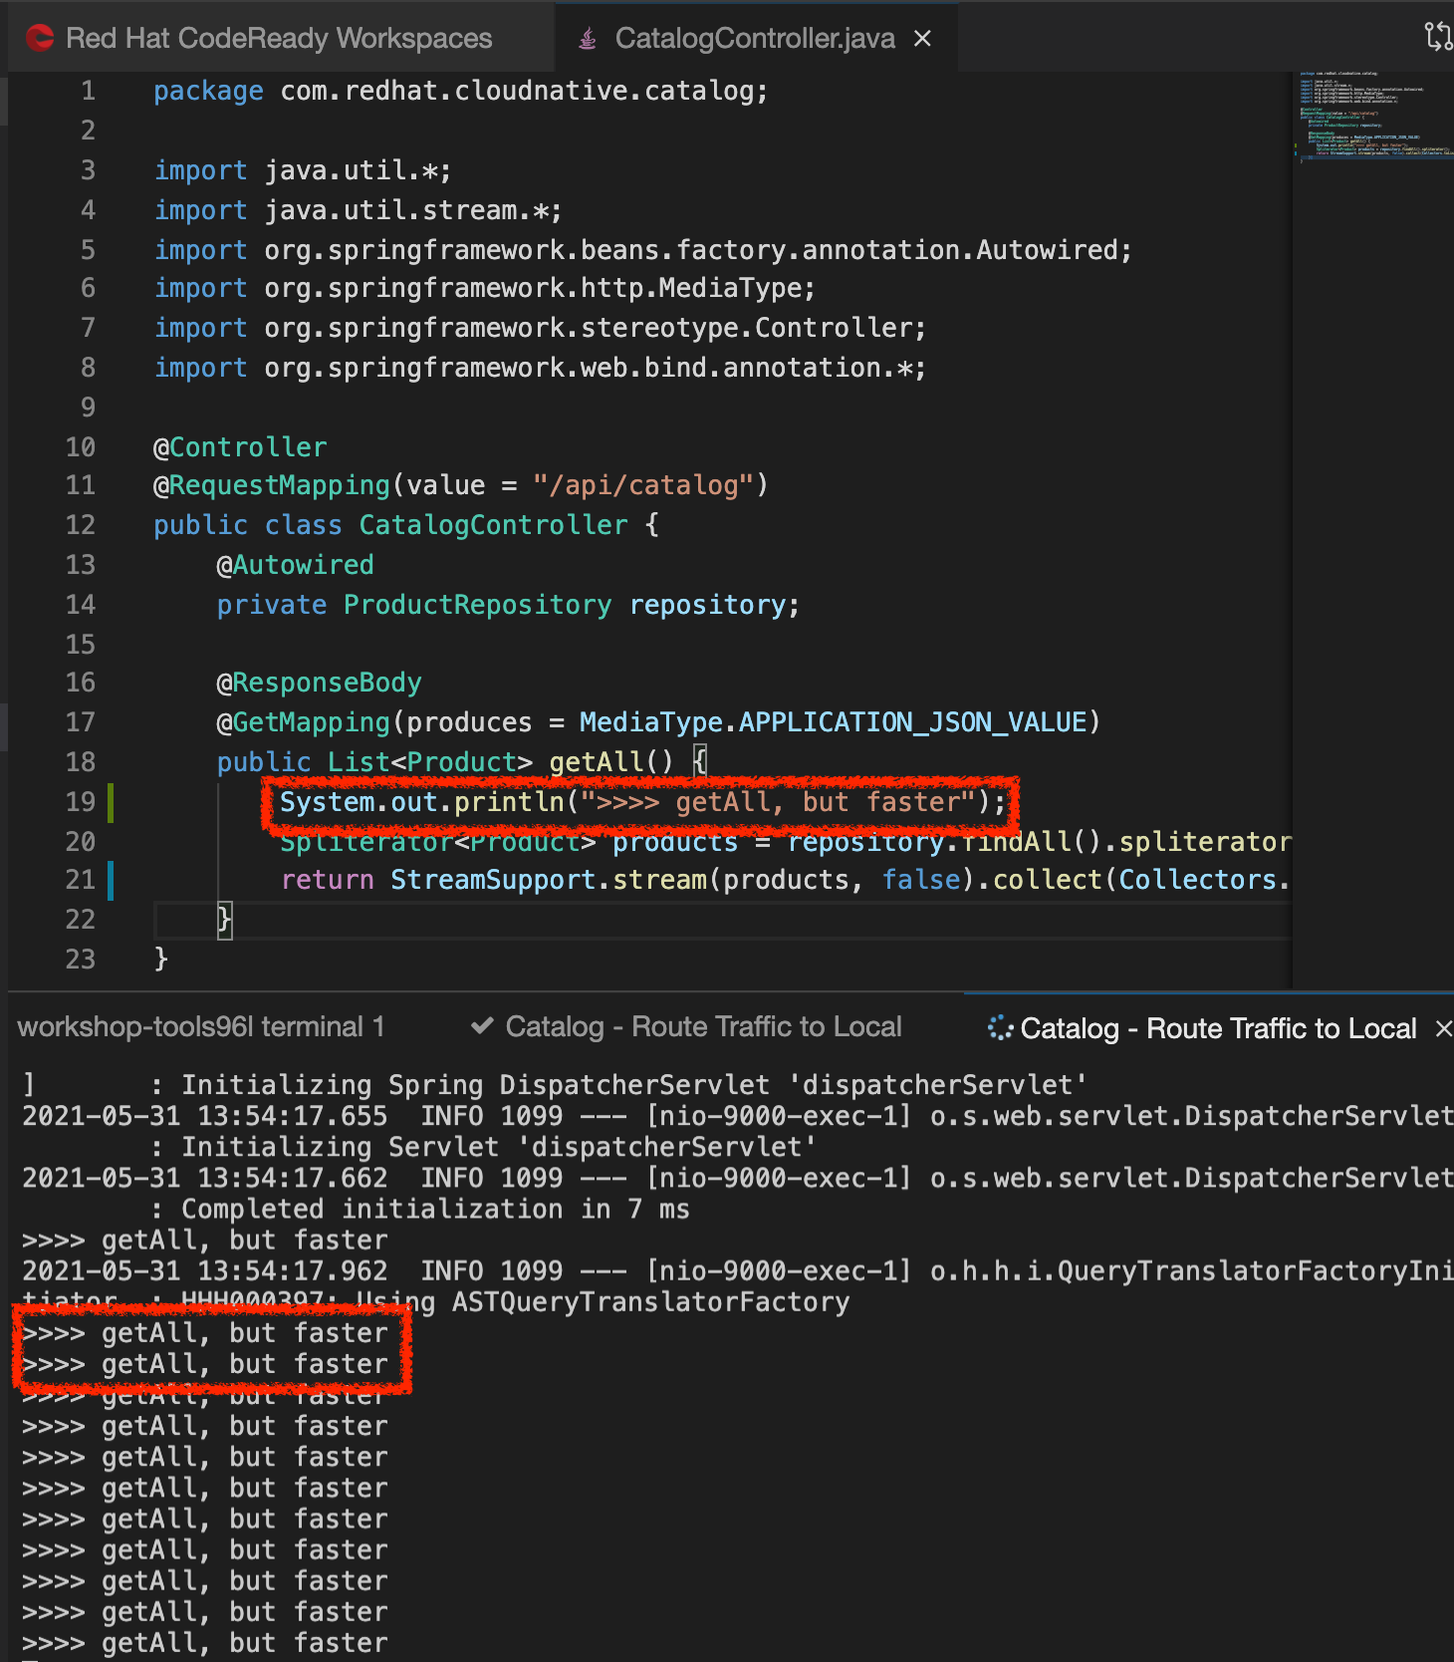Click the ProductRepository type name

(477, 605)
